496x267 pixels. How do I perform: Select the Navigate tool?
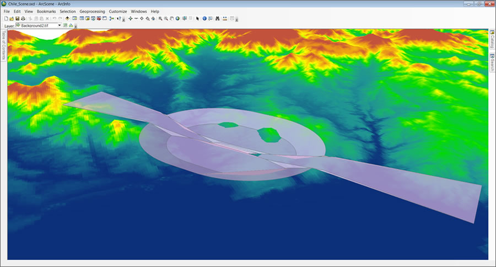130,19
